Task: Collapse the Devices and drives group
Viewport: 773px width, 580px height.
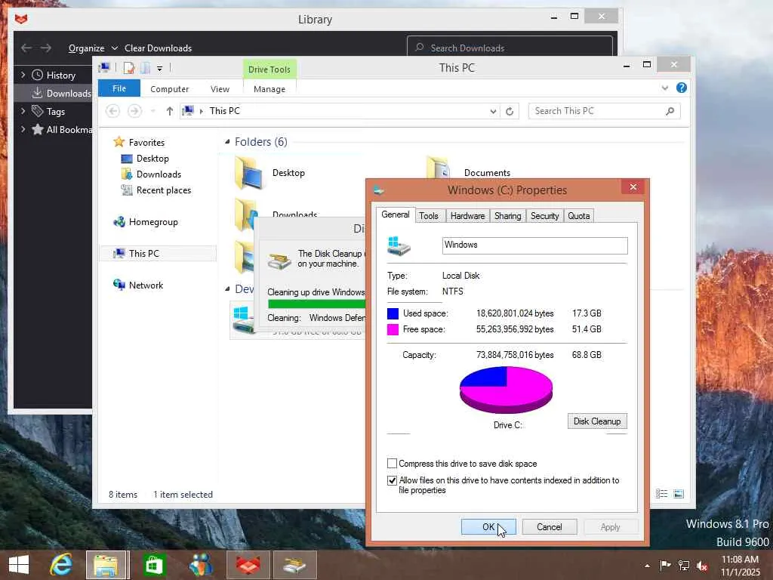Action: click(227, 289)
